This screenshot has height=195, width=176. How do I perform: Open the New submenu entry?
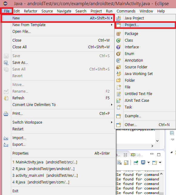tap(58, 18)
